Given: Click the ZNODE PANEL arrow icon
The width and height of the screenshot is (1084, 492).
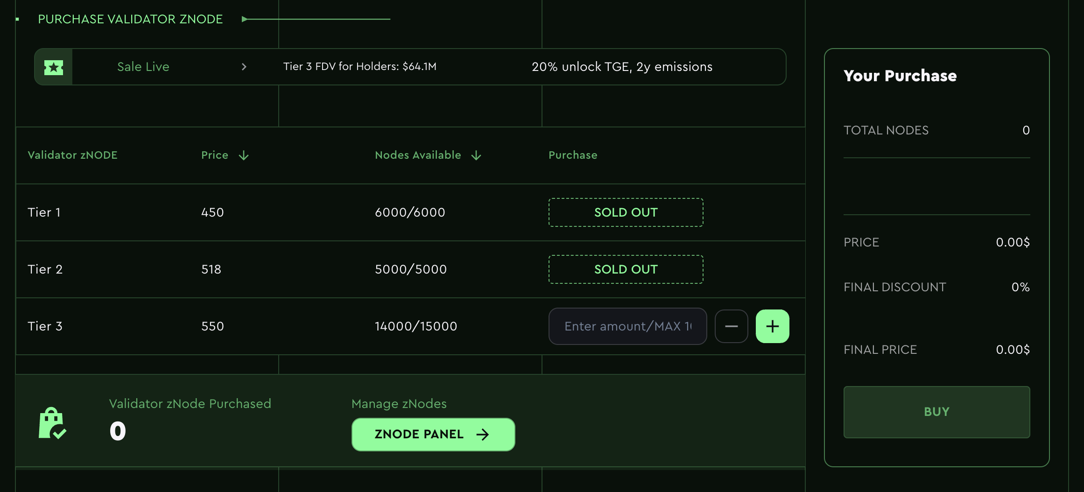Looking at the screenshot, I should 483,435.
